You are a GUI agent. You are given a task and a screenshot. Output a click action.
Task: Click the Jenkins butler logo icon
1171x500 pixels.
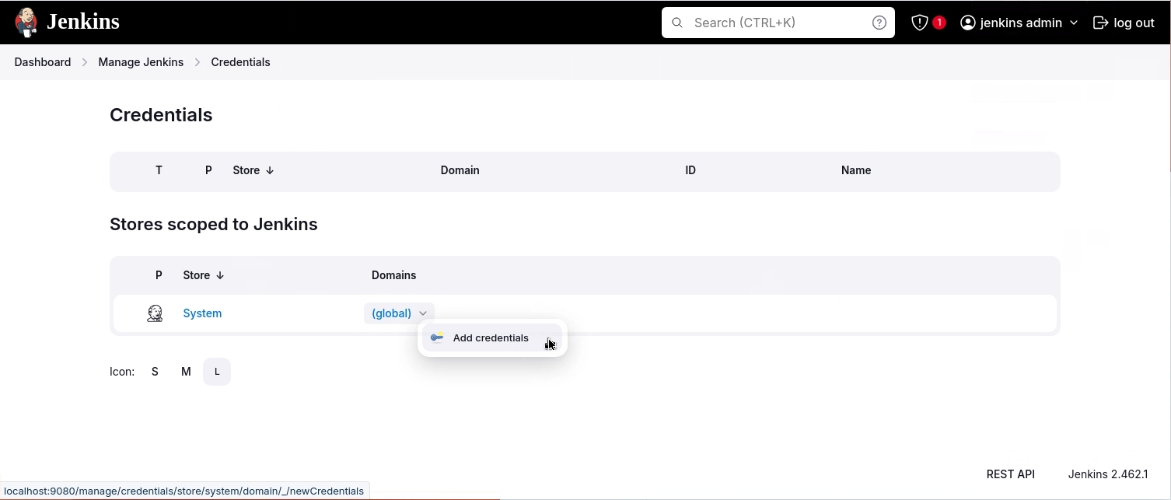[26, 23]
